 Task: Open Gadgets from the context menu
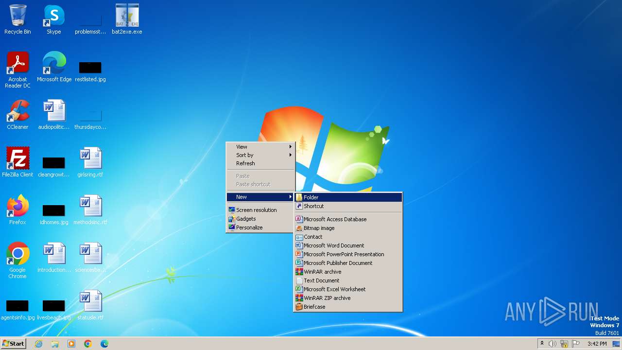click(260, 219)
